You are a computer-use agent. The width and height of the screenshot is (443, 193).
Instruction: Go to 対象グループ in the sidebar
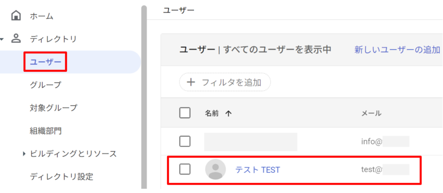point(53,108)
